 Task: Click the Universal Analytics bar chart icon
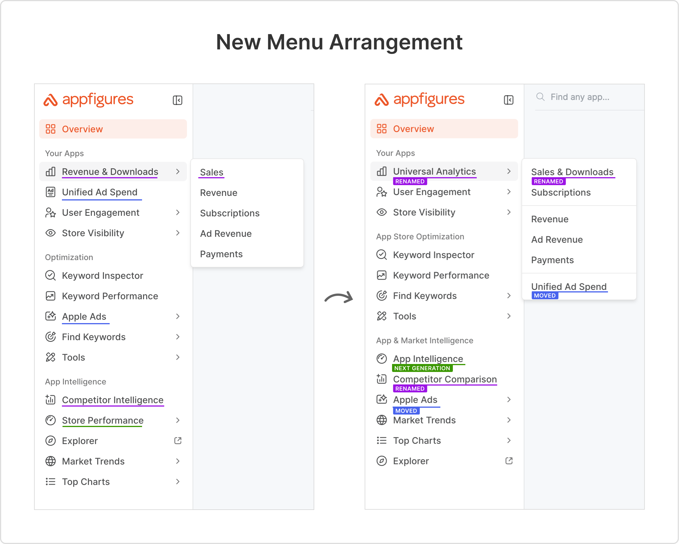(x=381, y=171)
